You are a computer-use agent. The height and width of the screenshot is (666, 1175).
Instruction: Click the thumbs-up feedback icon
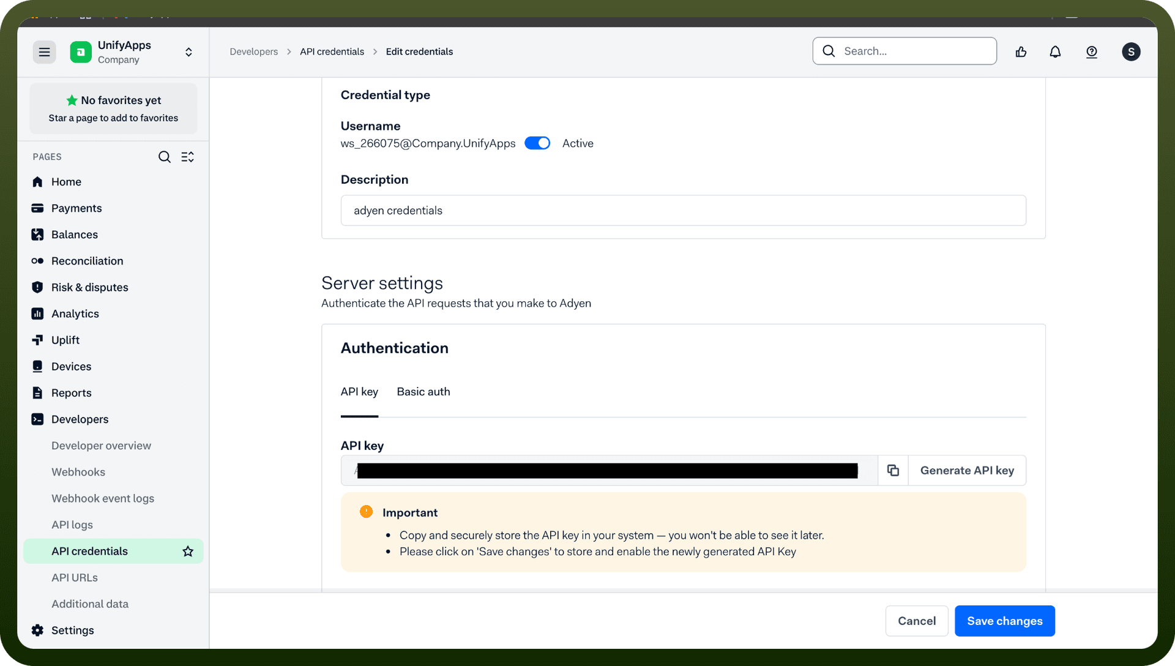[x=1021, y=52]
